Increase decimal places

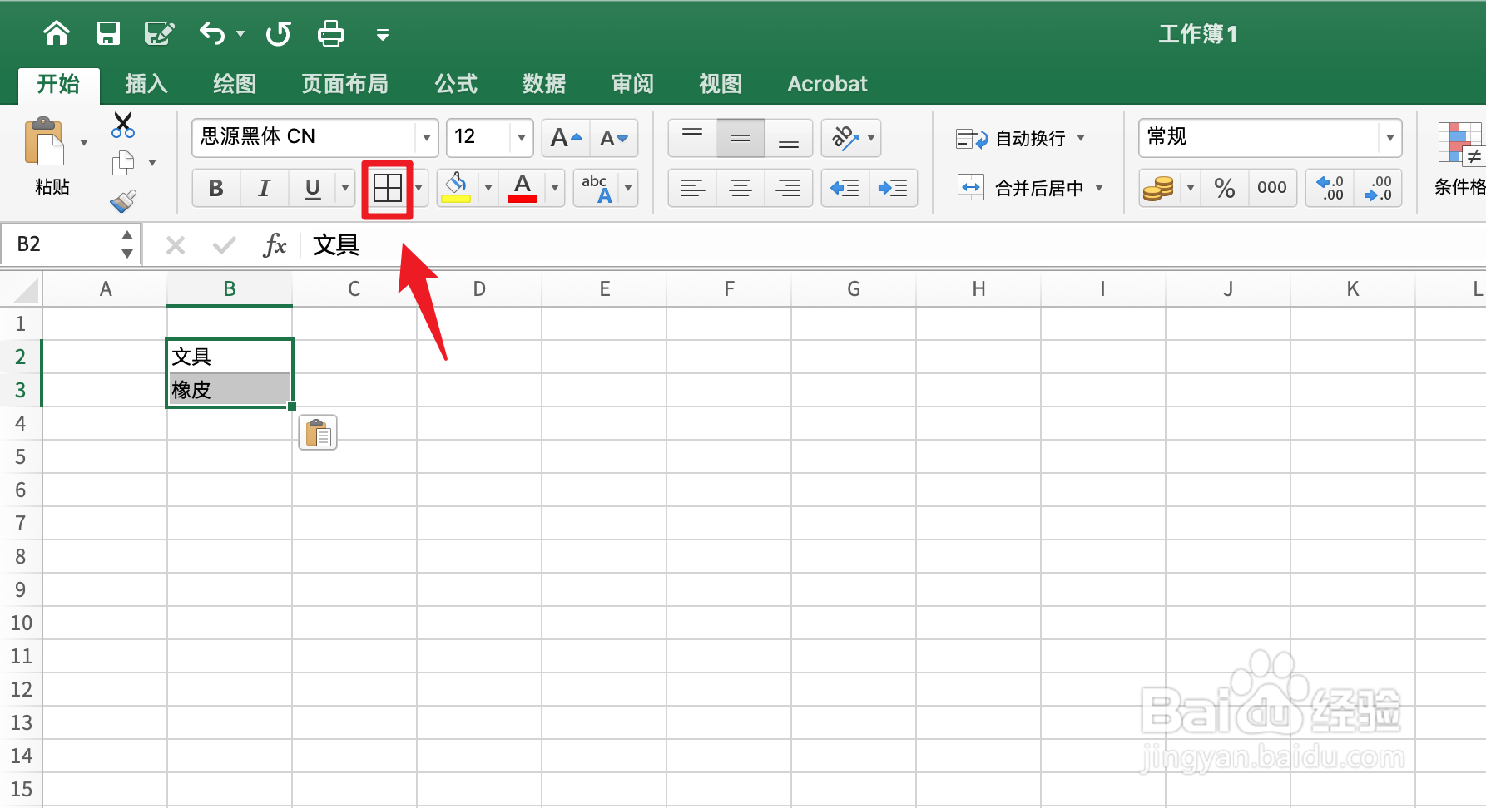[x=1330, y=189]
